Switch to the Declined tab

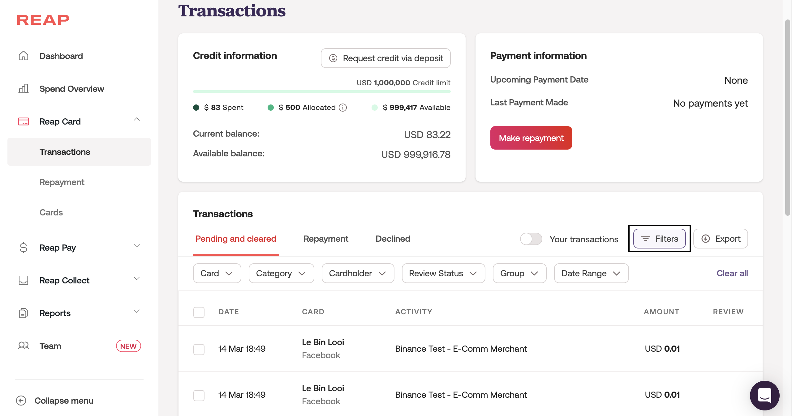pyautogui.click(x=393, y=239)
